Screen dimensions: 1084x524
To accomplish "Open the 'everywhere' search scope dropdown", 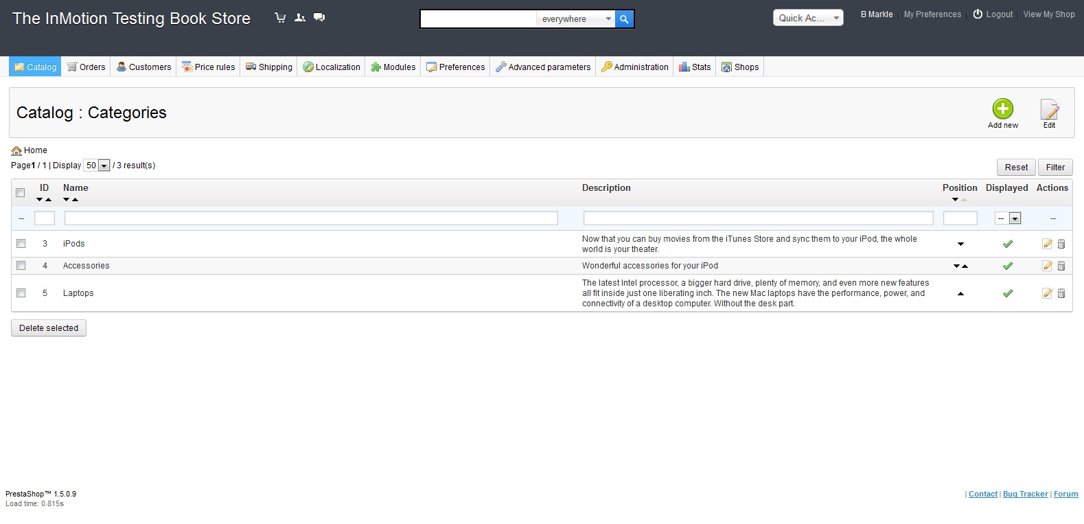I will (x=575, y=19).
